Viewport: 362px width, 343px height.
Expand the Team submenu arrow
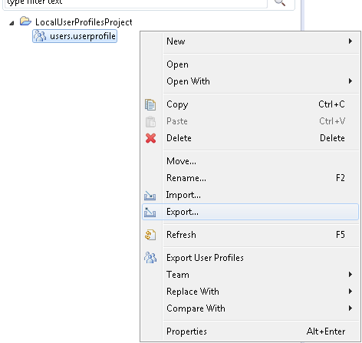click(x=350, y=275)
